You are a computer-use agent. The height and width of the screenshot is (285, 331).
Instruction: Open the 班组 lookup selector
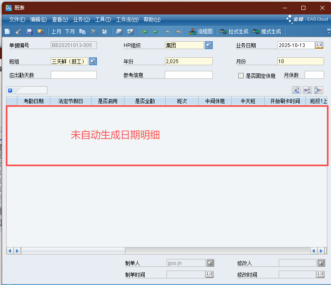click(93, 61)
